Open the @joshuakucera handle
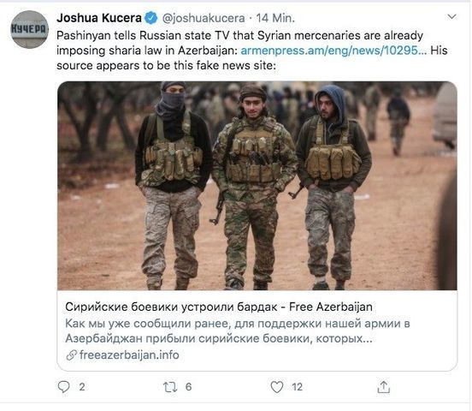 pyautogui.click(x=204, y=18)
